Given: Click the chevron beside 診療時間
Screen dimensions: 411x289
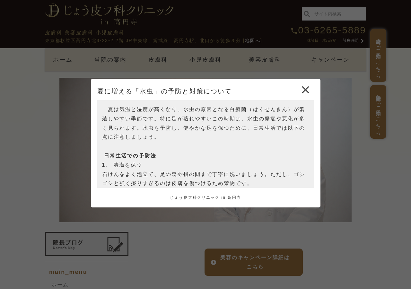Looking at the screenshot, I should pyautogui.click(x=362, y=41).
